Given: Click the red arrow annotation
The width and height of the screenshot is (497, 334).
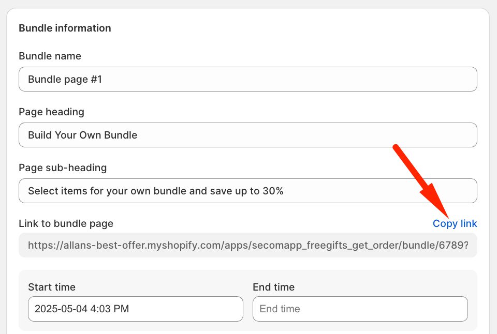Looking at the screenshot, I should point(419,181).
